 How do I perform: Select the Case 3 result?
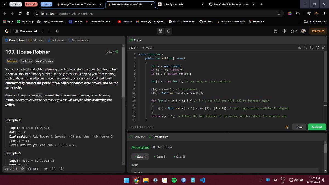[x=179, y=156]
